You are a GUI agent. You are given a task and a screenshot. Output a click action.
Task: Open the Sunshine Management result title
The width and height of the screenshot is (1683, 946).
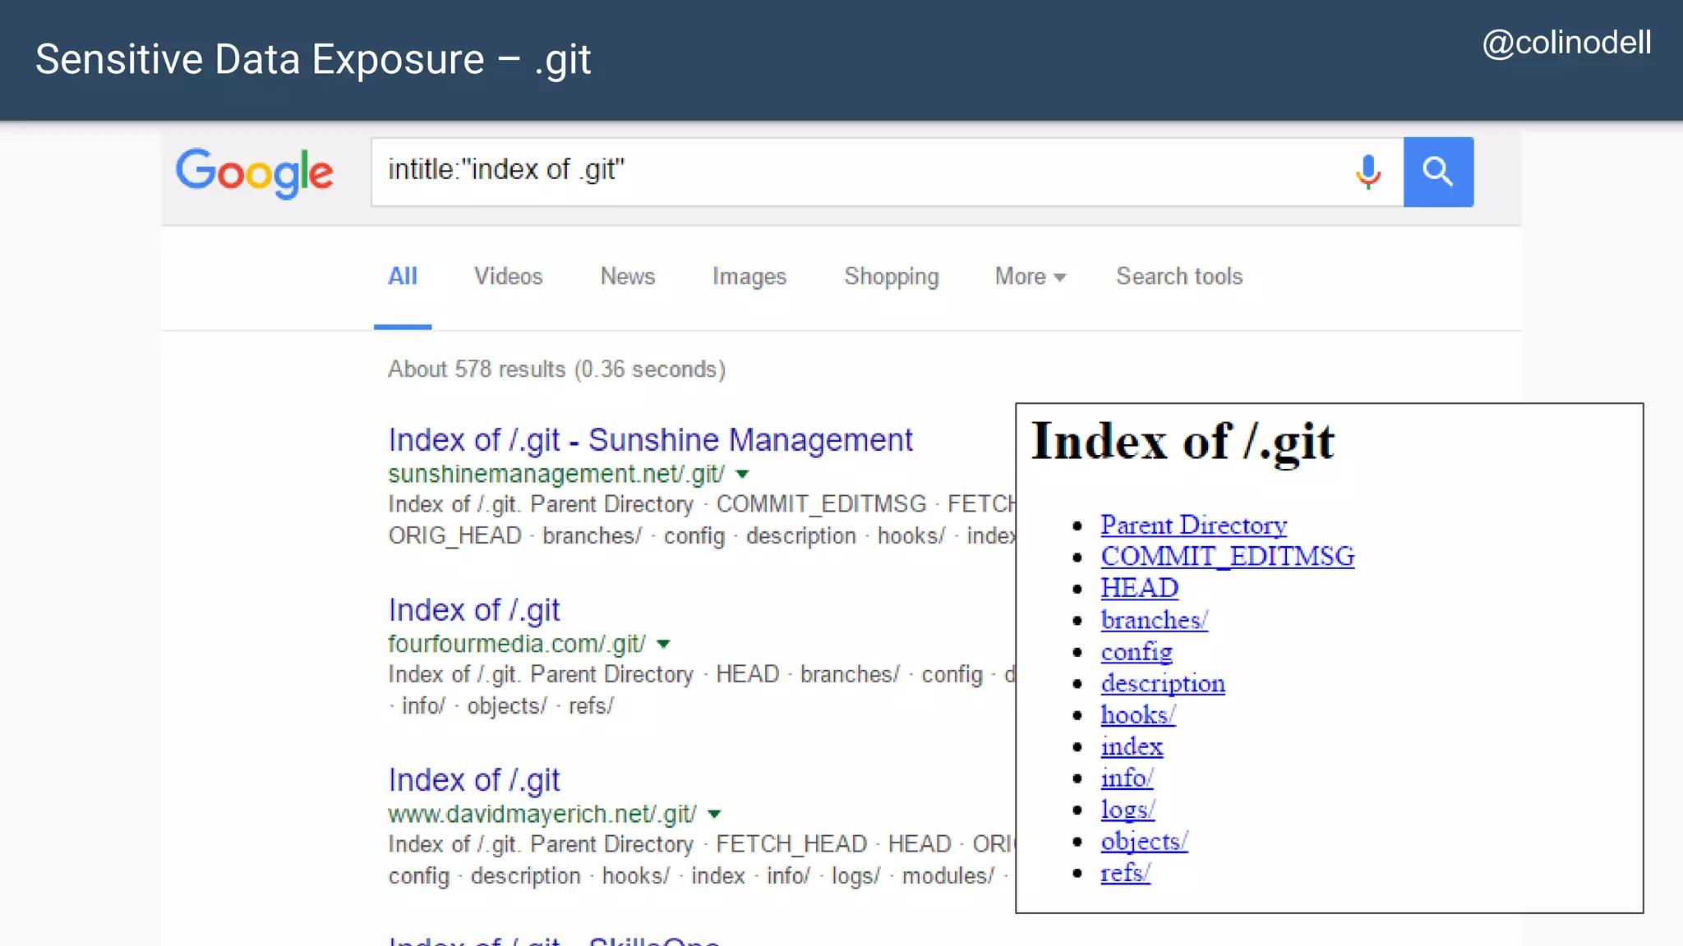coord(650,441)
